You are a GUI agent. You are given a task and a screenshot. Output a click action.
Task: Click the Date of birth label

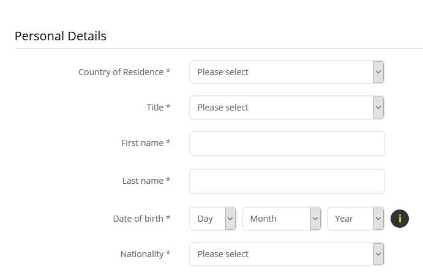pyautogui.click(x=138, y=219)
